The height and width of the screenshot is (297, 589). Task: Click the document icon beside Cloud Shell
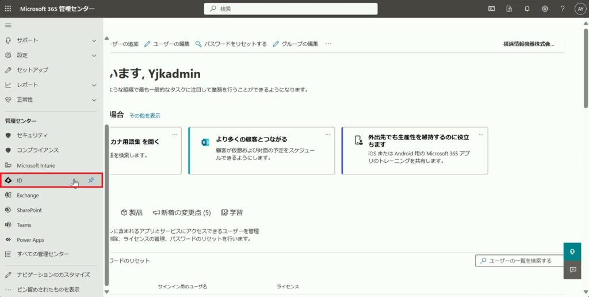509,9
